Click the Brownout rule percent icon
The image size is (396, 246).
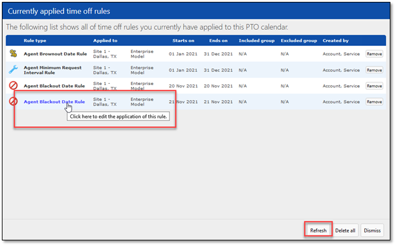point(13,53)
